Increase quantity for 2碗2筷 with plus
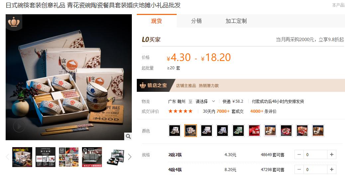Image resolution: width=345 pixels, height=175 pixels. click(332, 154)
